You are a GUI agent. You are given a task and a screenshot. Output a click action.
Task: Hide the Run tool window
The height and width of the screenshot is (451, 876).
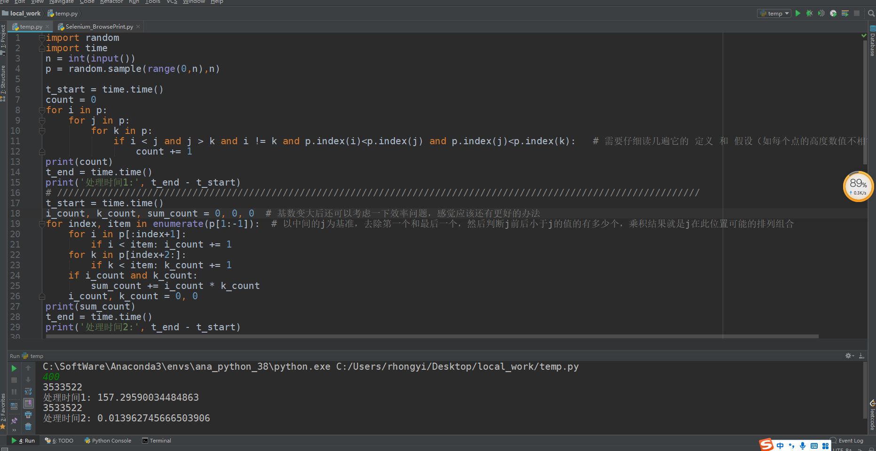point(861,356)
